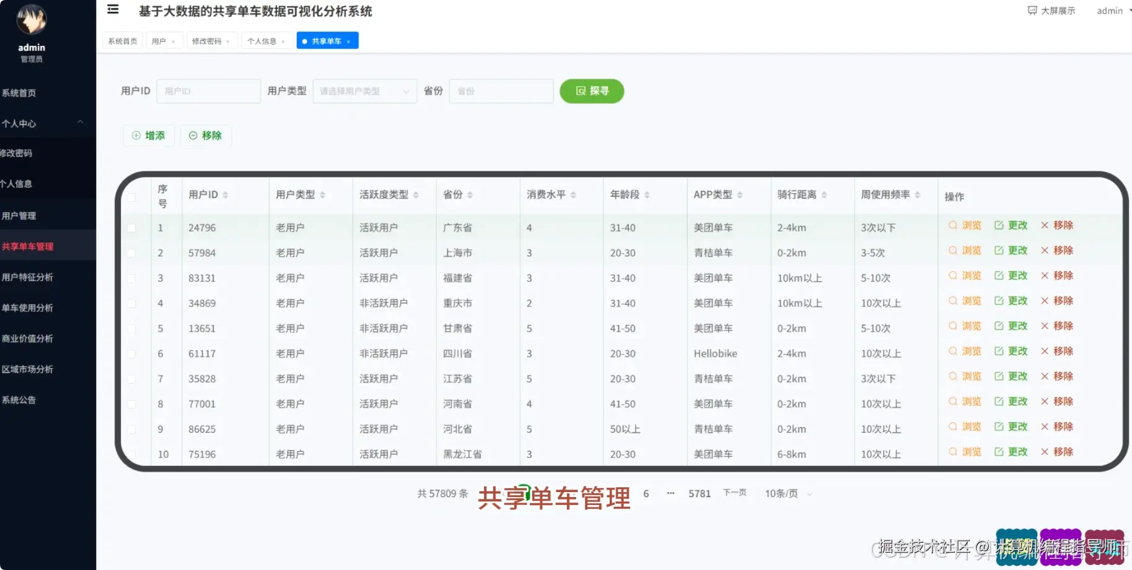Click the 移除 batch remove button
Viewport: 1132px width, 570px height.
point(206,136)
